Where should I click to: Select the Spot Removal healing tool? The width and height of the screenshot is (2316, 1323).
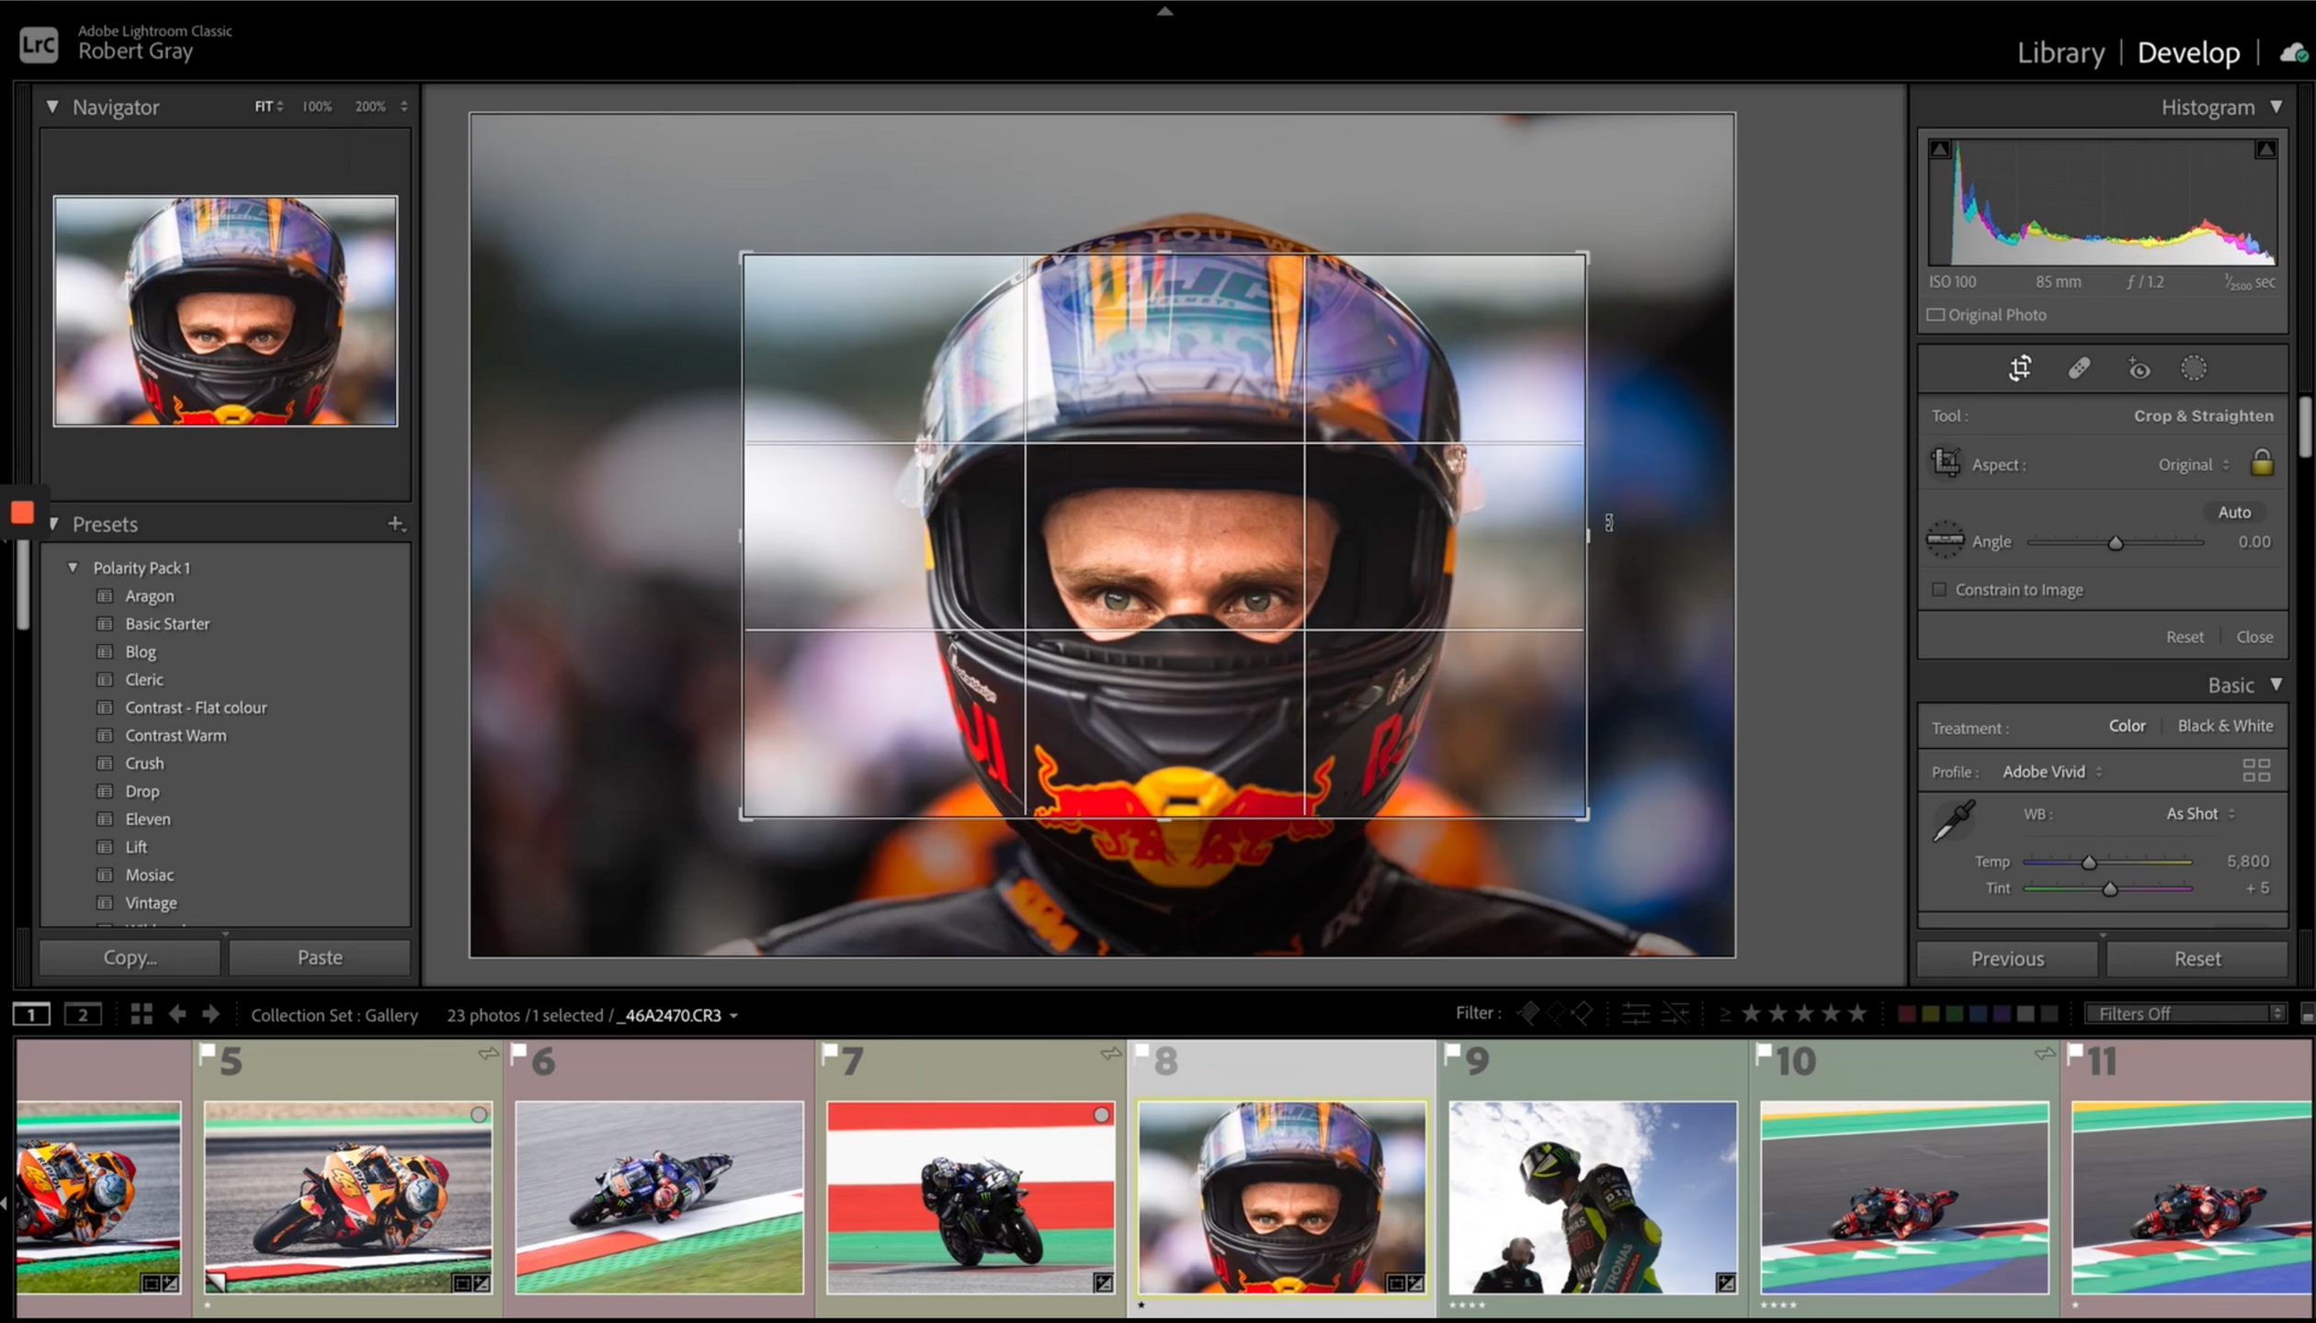tap(2079, 368)
